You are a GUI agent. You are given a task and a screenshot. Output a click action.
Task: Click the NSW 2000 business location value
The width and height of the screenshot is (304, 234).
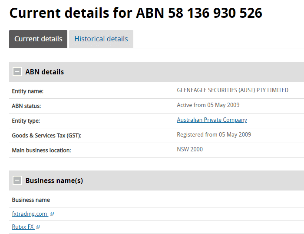coord(189,150)
